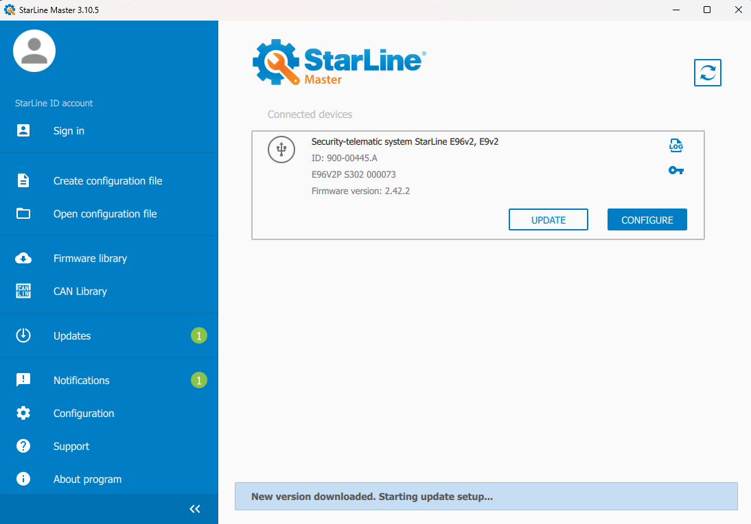751x524 pixels.
Task: Select Create configuration file
Action: click(108, 181)
